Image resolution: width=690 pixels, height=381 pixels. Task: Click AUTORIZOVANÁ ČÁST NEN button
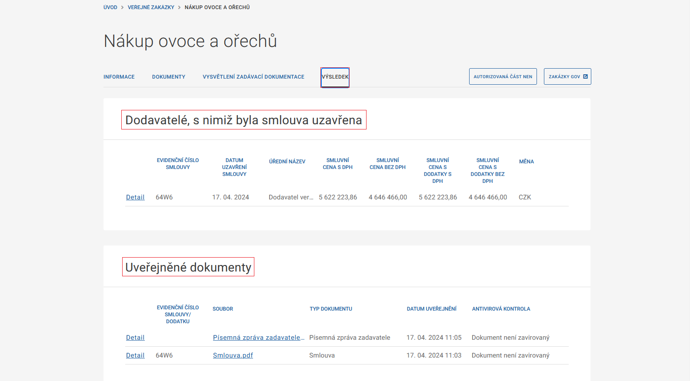(503, 76)
